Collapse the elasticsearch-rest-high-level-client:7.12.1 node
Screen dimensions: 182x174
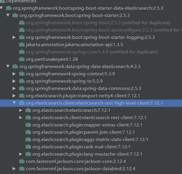point(14,103)
